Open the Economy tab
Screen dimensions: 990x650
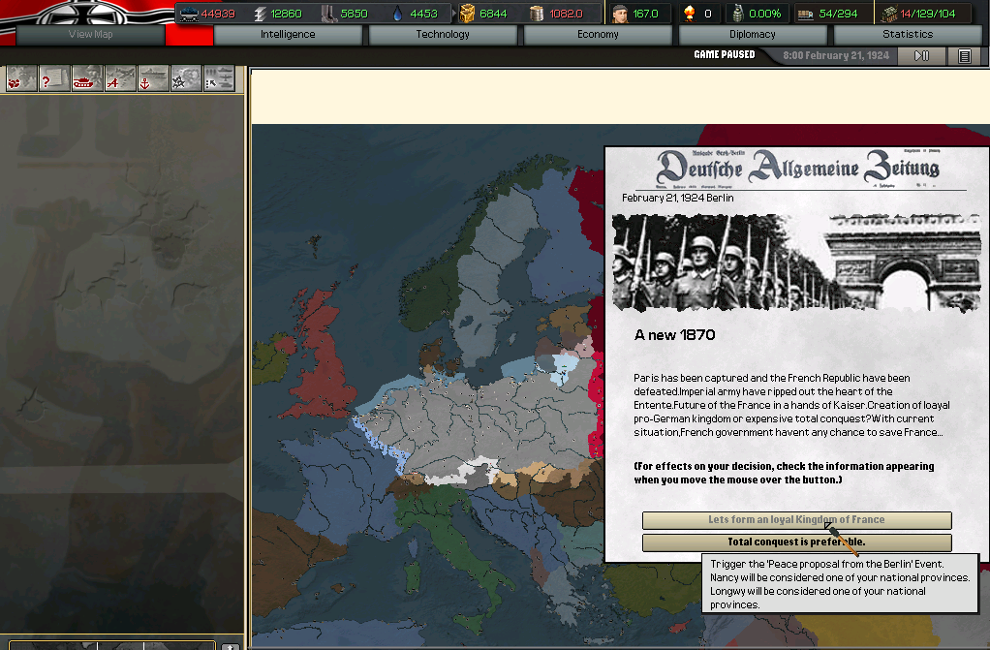click(598, 35)
